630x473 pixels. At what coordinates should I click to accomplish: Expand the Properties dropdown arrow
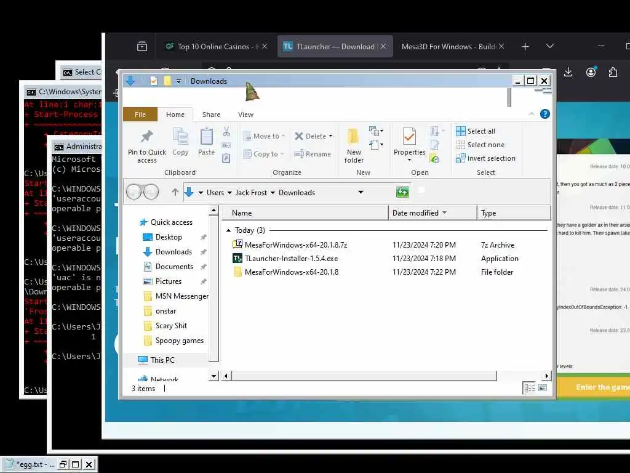409,160
